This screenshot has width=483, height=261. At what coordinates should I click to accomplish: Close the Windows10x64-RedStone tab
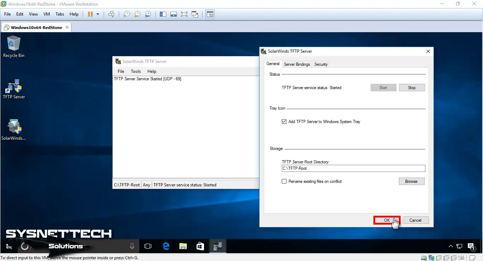(x=67, y=27)
